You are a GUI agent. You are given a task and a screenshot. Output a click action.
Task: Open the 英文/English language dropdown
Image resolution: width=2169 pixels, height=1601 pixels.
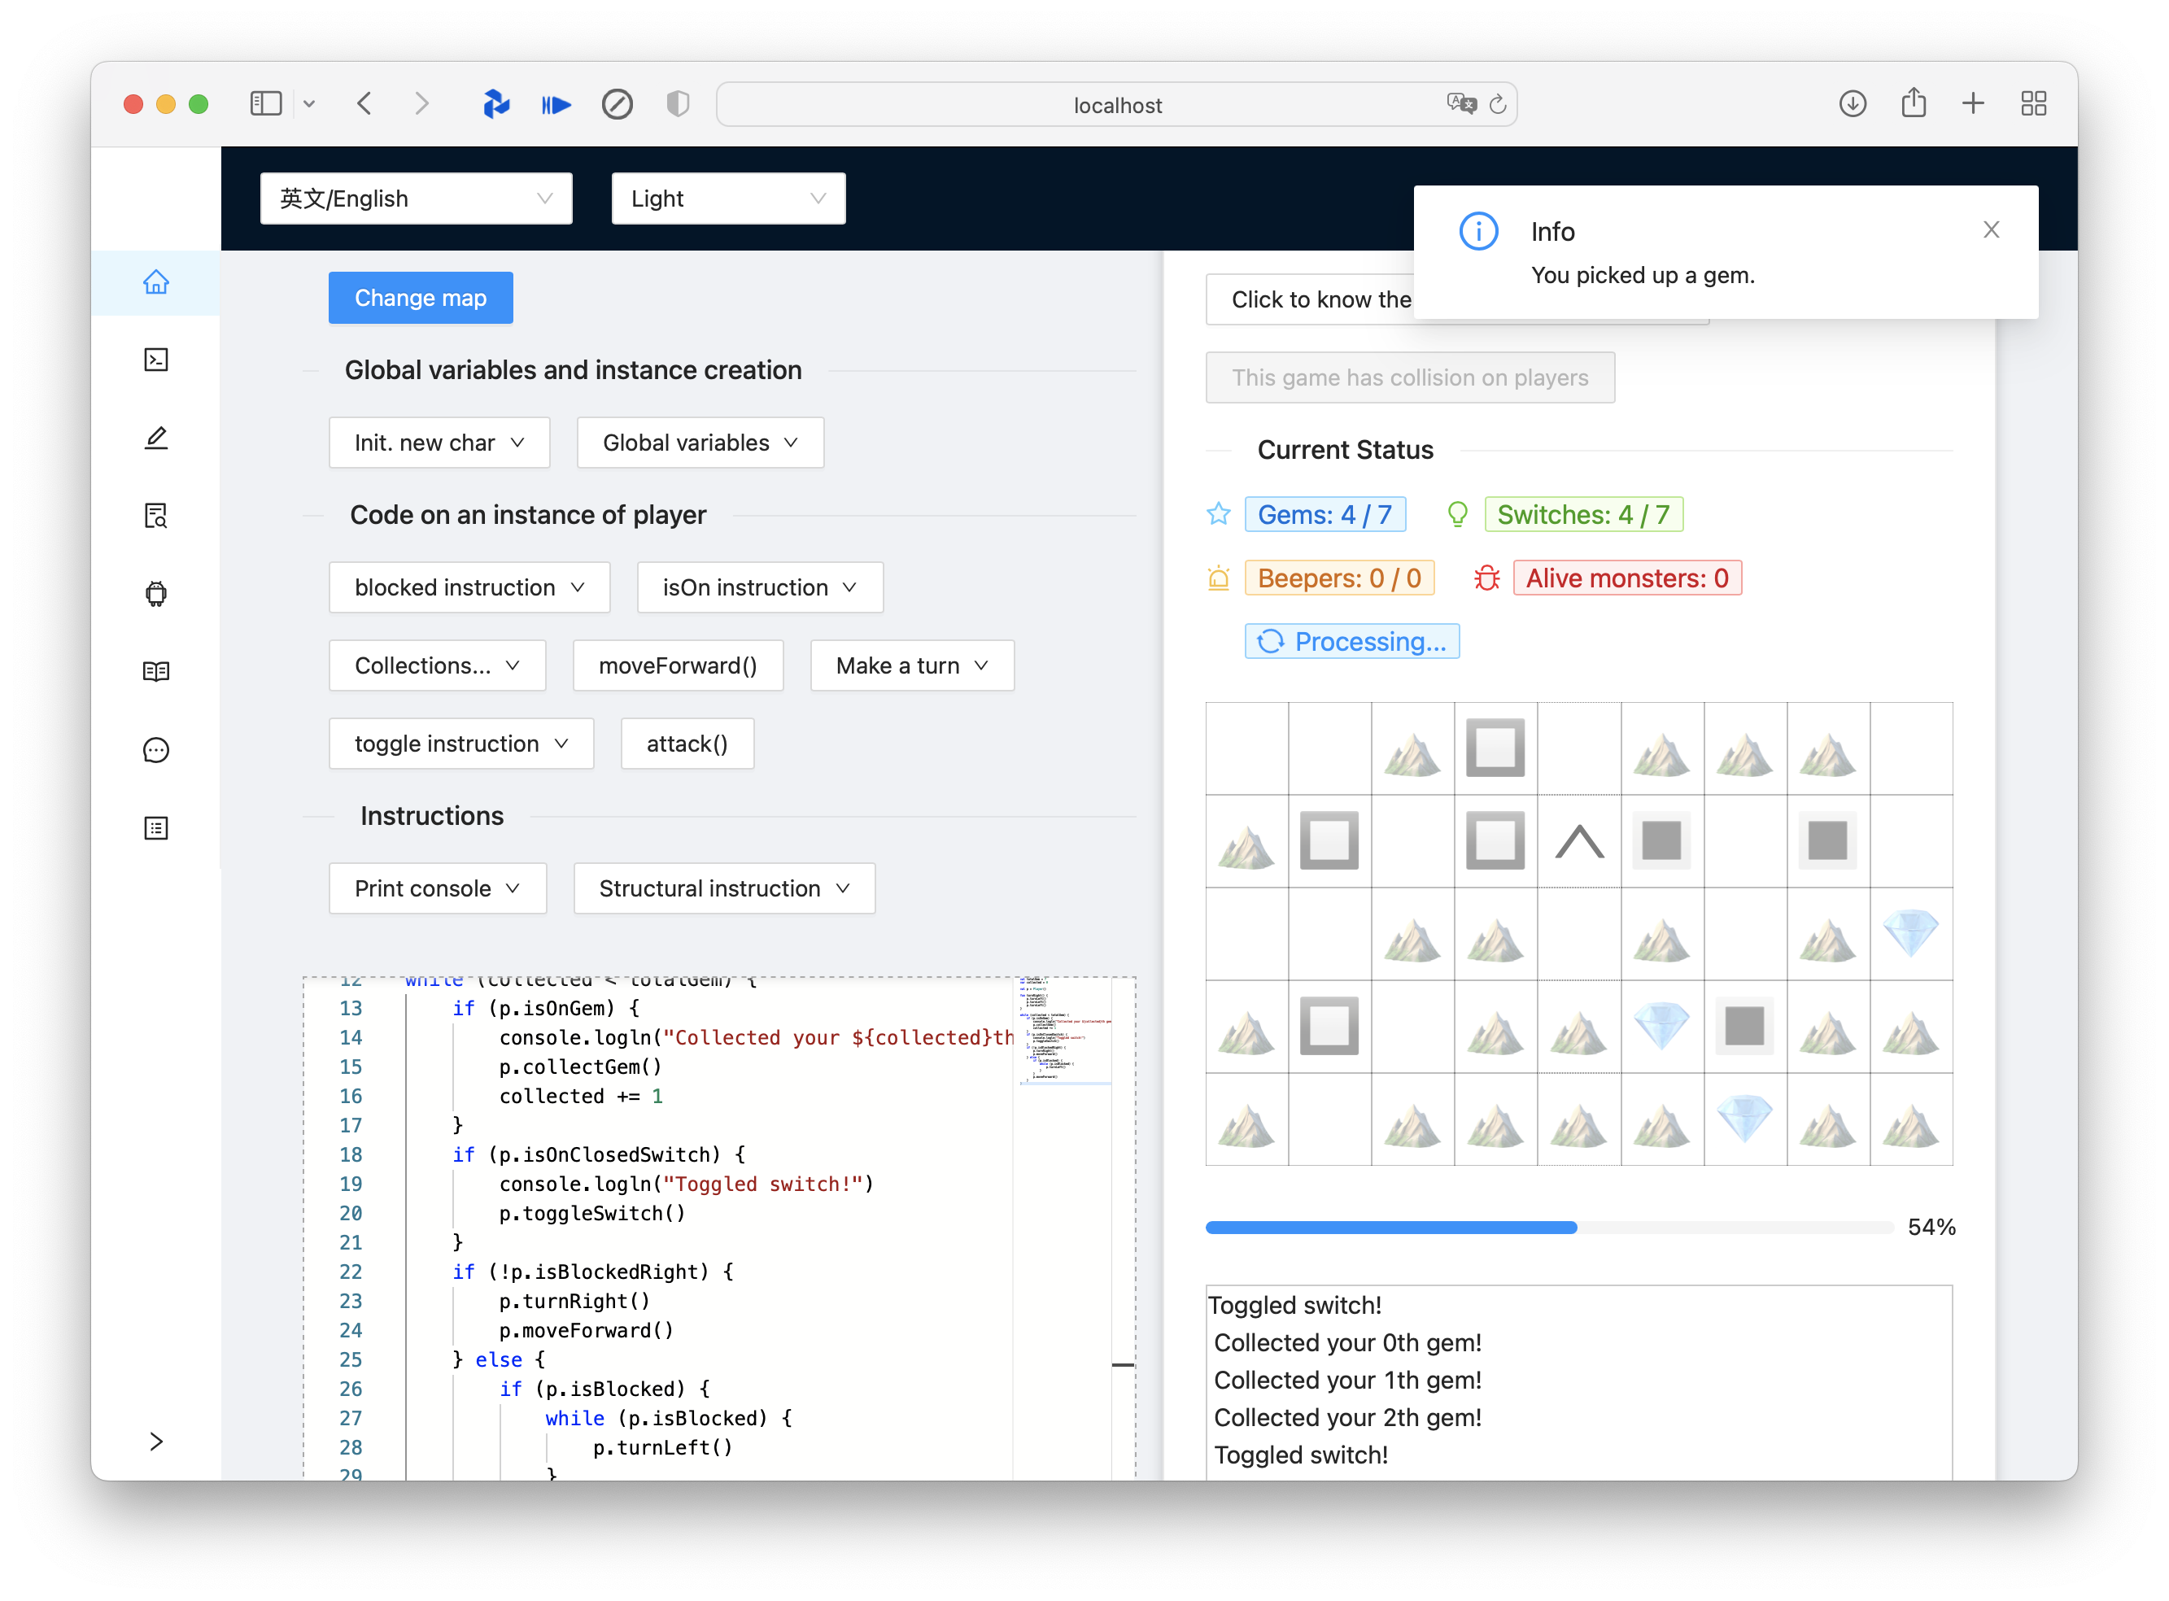[x=416, y=198]
